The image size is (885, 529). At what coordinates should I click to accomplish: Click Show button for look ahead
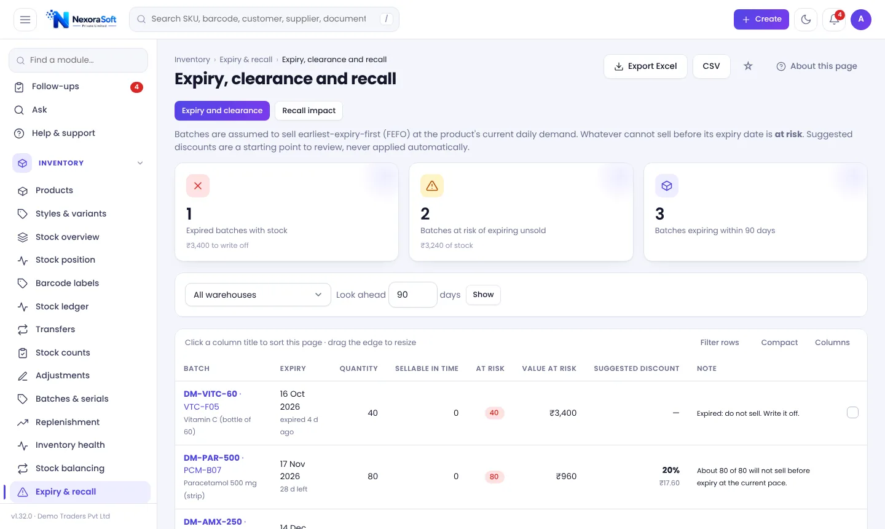pos(483,295)
